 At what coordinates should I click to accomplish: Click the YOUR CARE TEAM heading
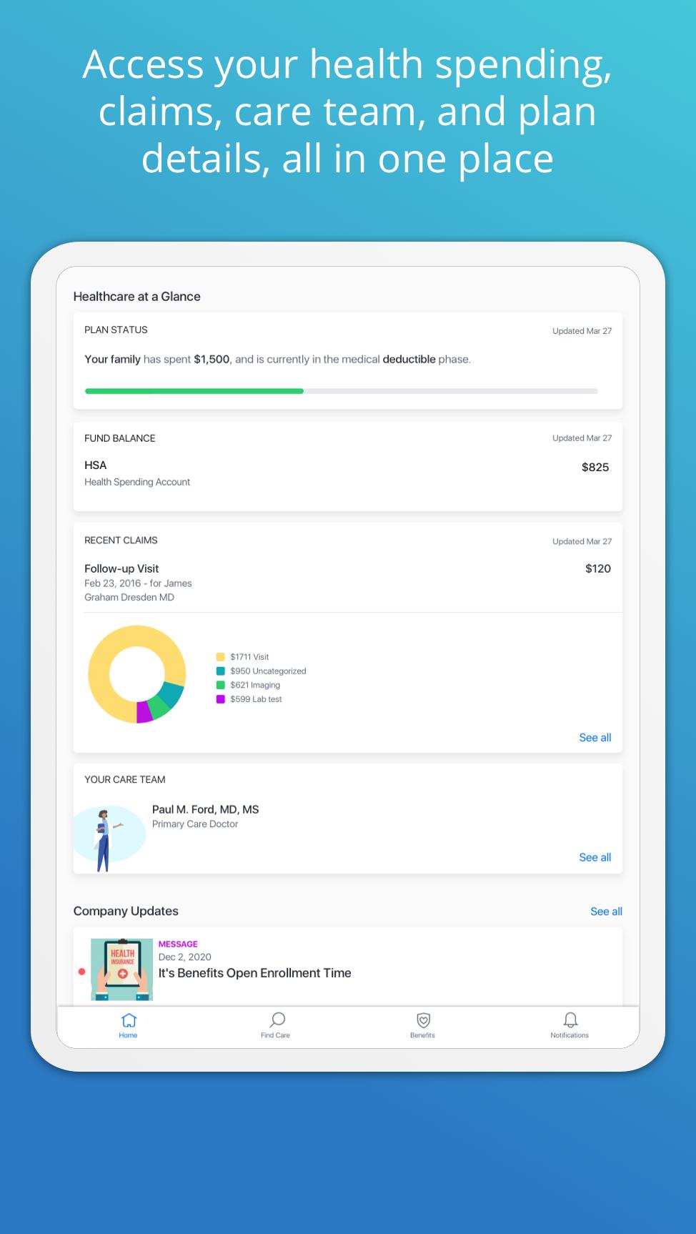pos(125,780)
